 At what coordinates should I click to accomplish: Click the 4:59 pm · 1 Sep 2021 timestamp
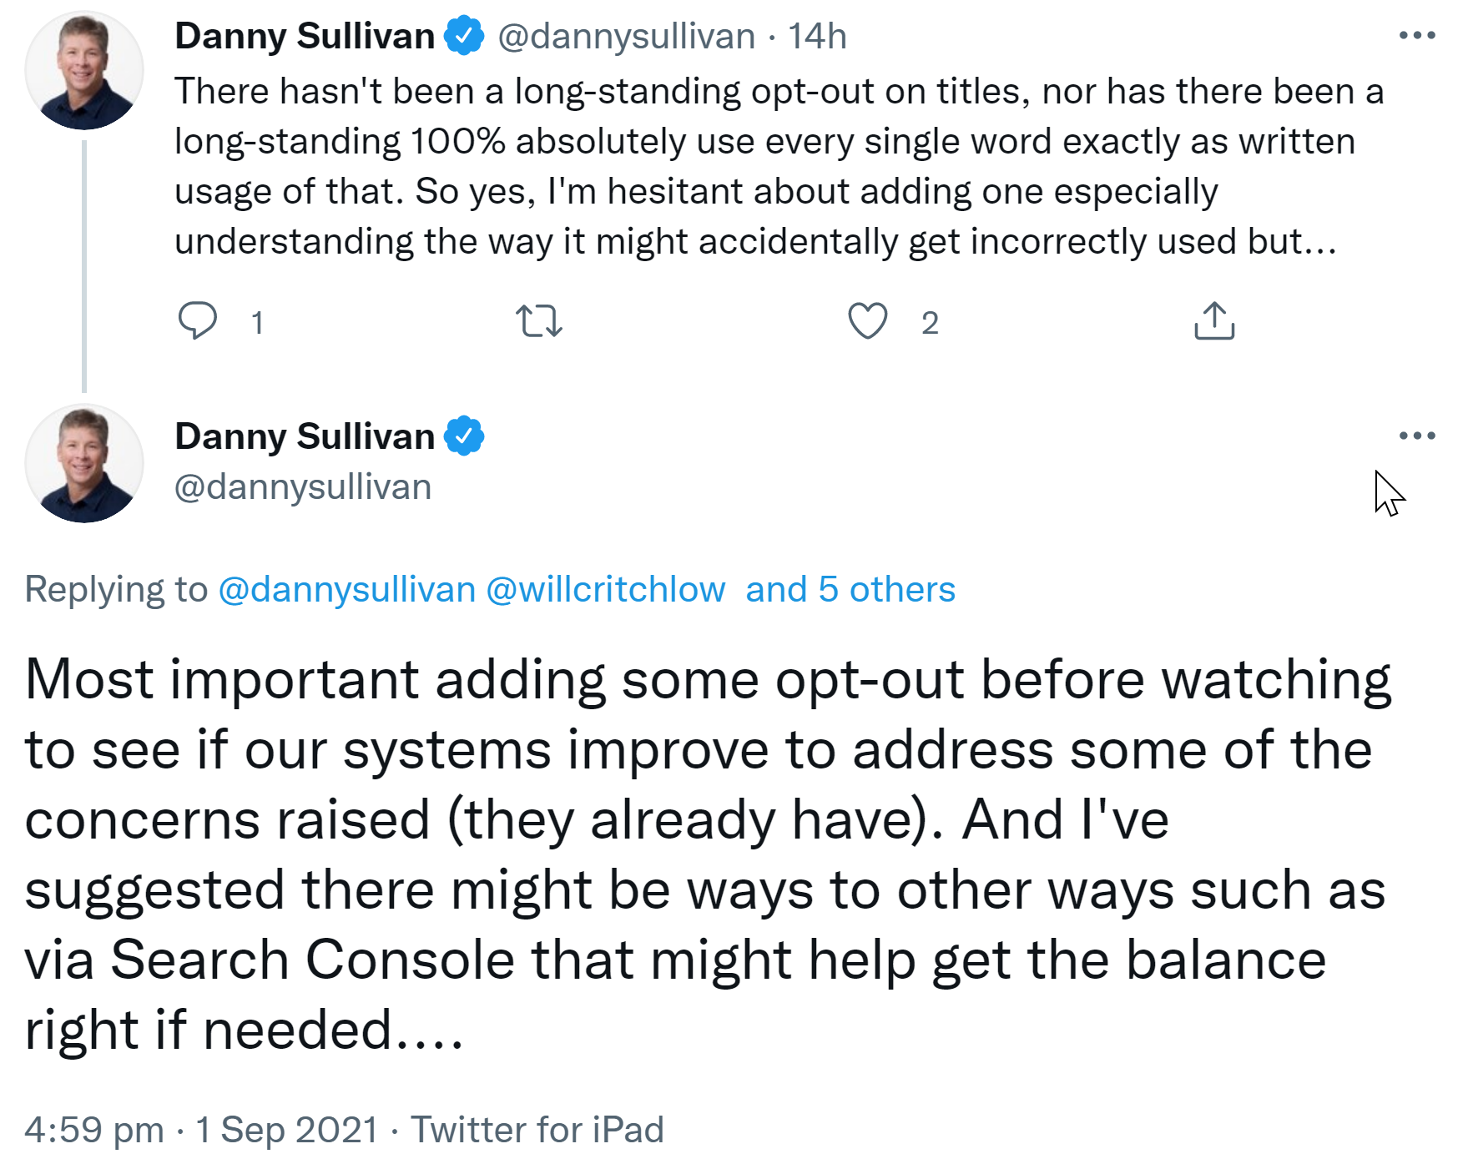(201, 1130)
